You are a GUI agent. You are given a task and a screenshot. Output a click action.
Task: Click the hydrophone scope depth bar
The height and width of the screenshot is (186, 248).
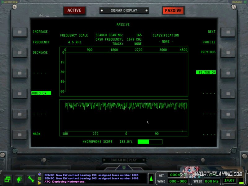(150, 142)
